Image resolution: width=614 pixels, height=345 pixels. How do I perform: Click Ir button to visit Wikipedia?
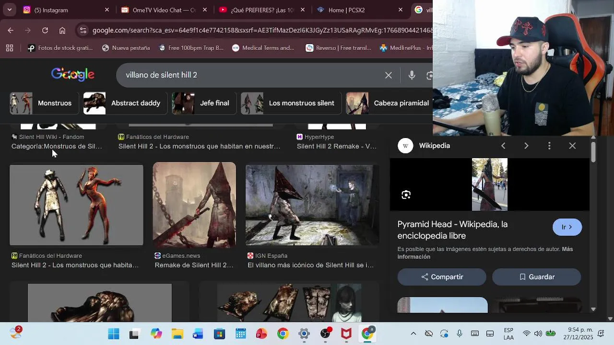567,227
